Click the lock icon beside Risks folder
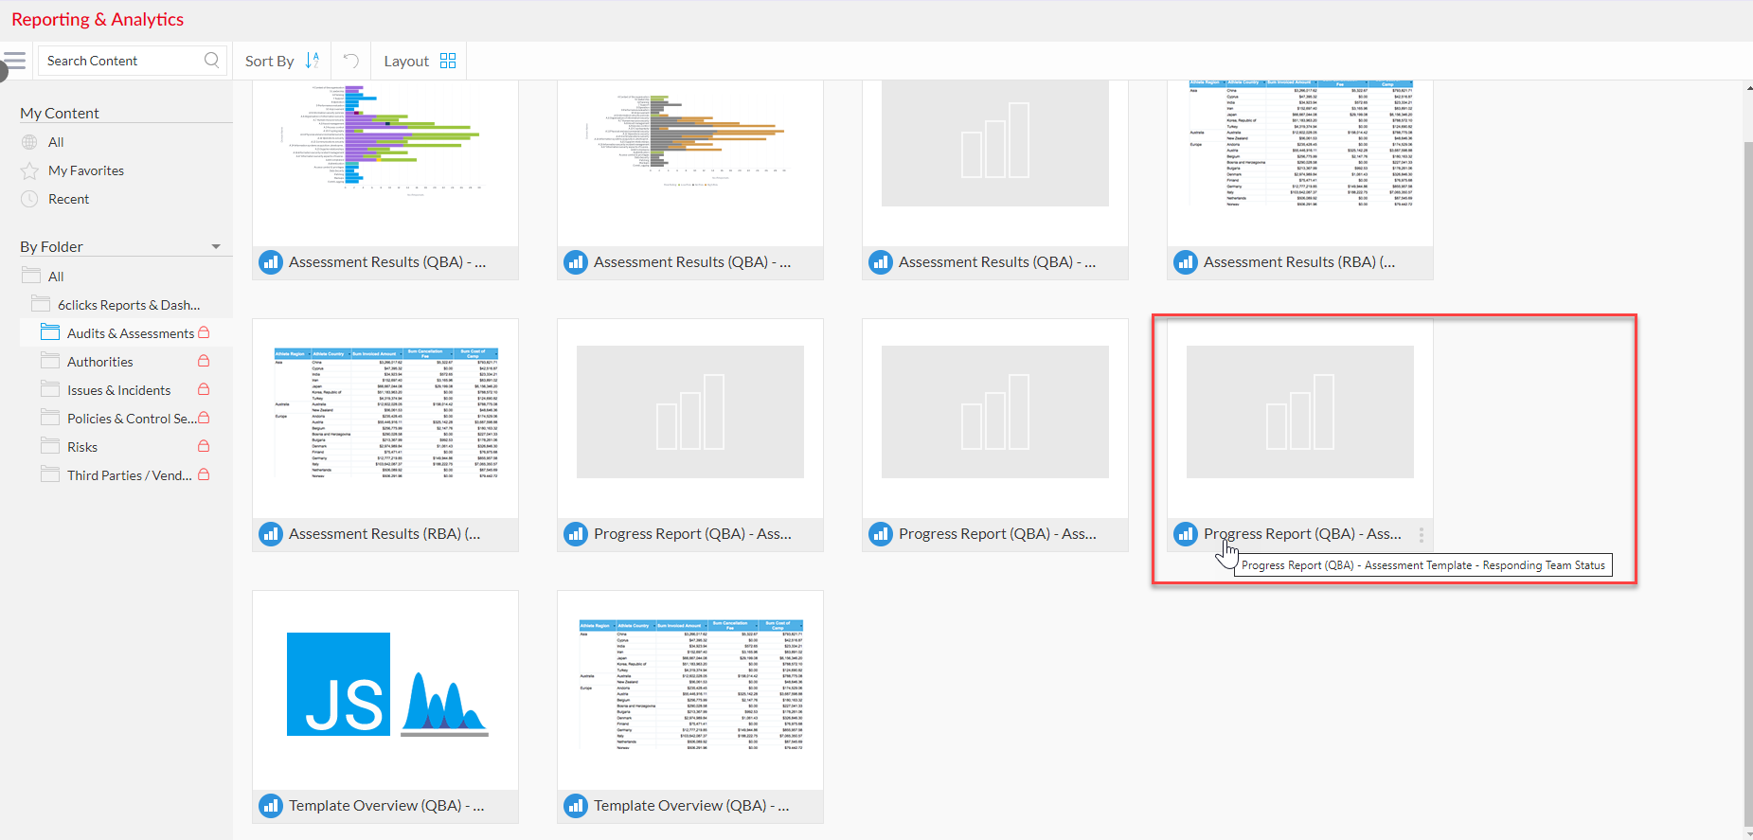The height and width of the screenshot is (840, 1753). pyautogui.click(x=204, y=447)
